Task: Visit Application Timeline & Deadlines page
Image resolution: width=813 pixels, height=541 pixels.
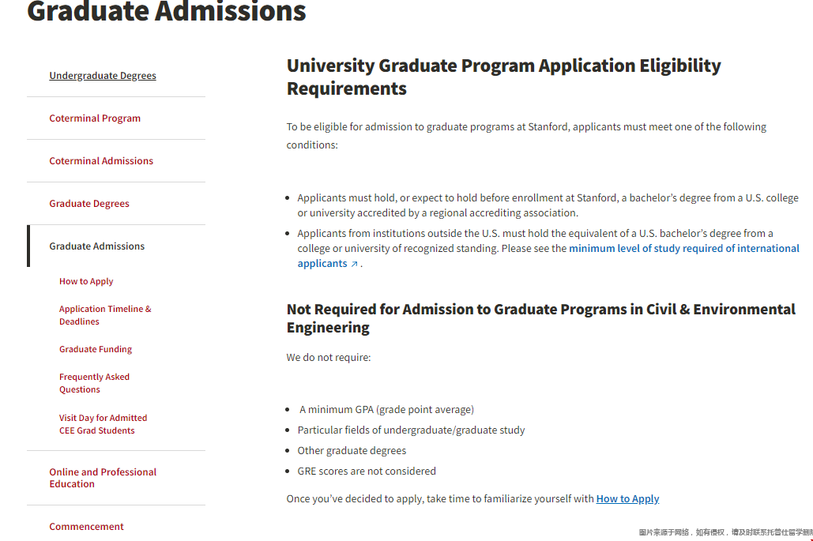Action: click(x=105, y=315)
